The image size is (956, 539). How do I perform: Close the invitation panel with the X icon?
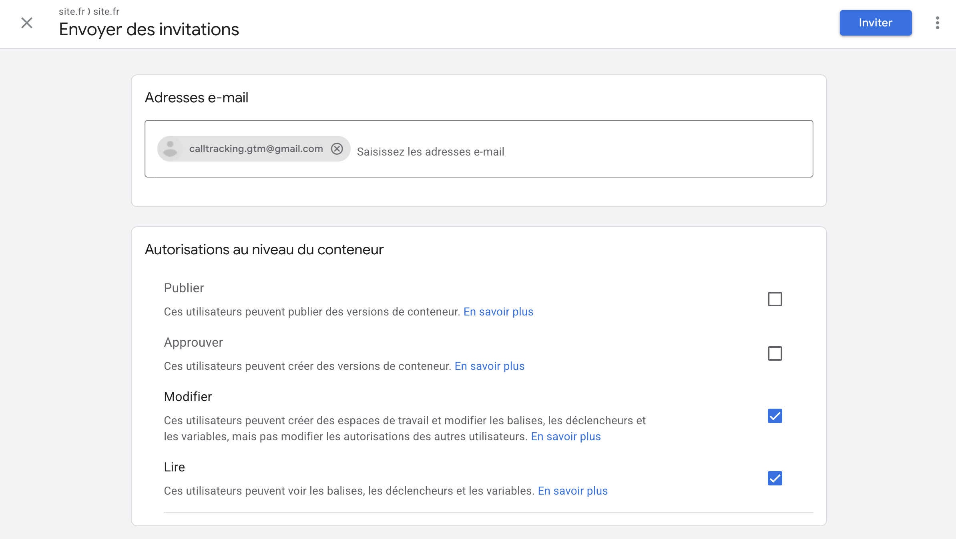click(x=27, y=23)
